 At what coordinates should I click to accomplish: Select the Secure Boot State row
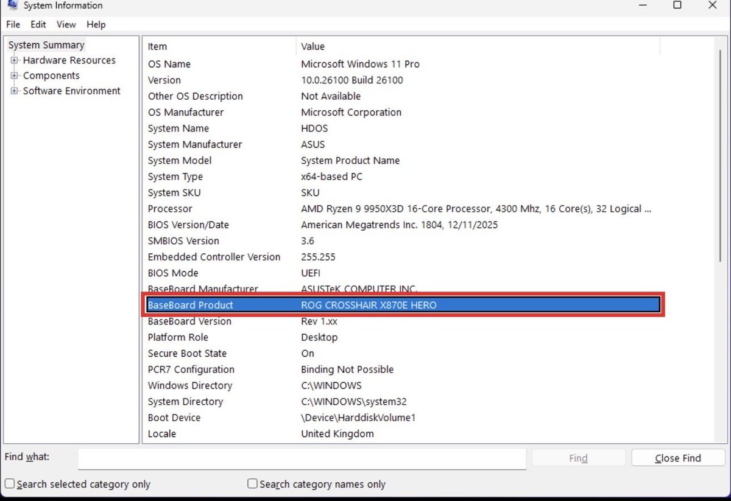point(403,353)
